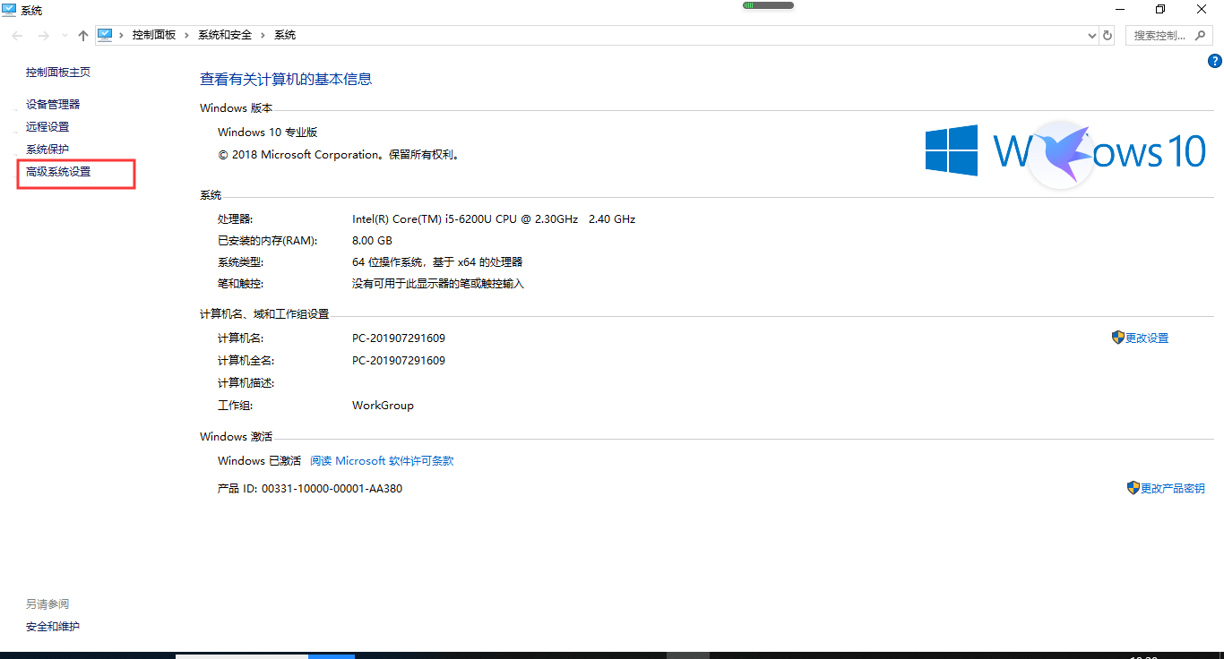Open help with the blue question mark
The height and width of the screenshot is (659, 1224).
(1215, 62)
